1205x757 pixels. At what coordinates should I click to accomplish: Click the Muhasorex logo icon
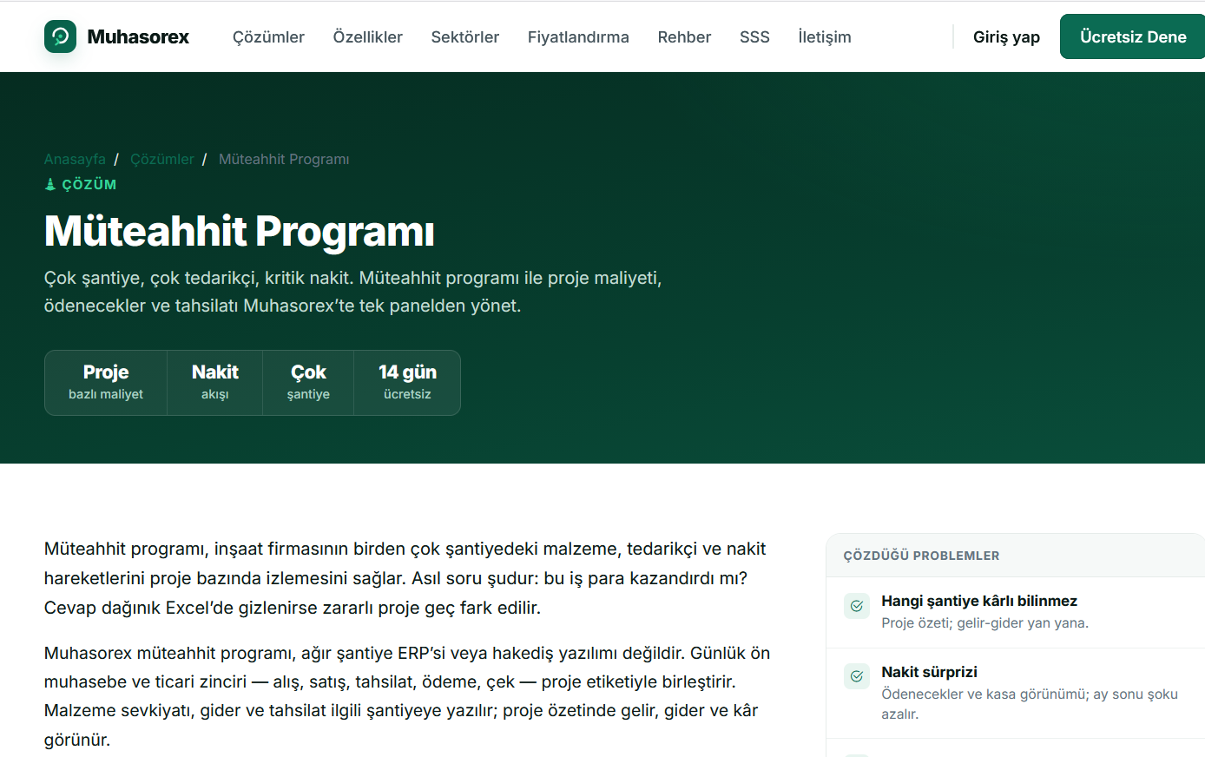[60, 36]
